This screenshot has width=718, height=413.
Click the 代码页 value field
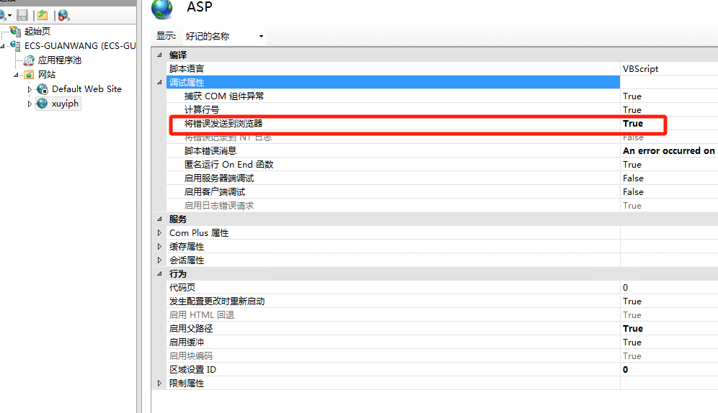tap(669, 287)
